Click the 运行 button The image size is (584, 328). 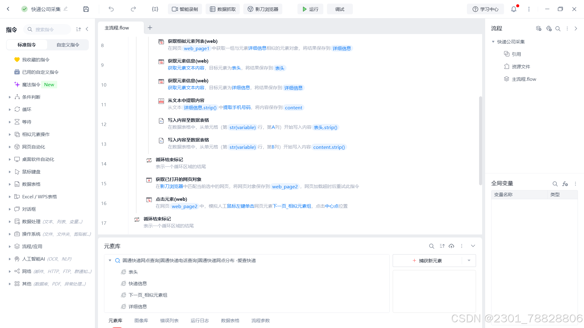tap(310, 9)
